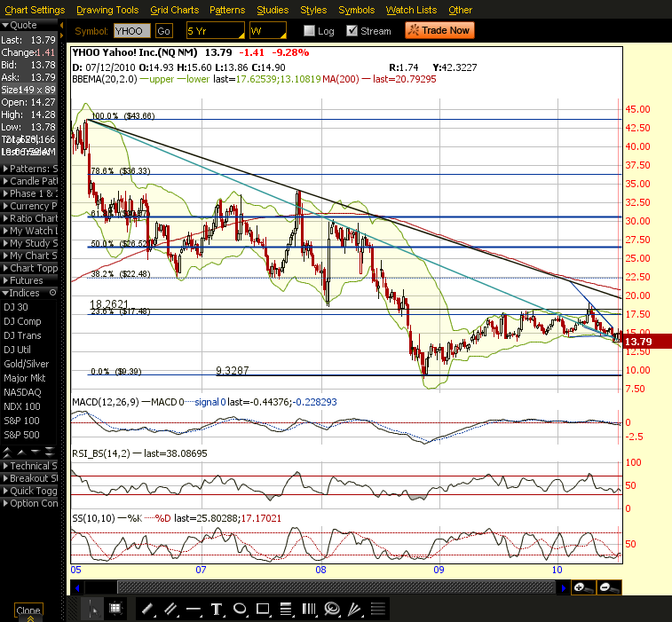Click the move-to-top arrow under indices list
Image resolution: width=672 pixels, height=622 pixels.
[x=7, y=452]
